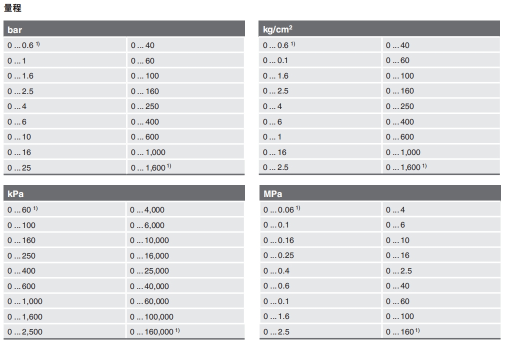Image resolution: width=509 pixels, height=344 pixels.
Task: Select the 0 ... 10,000 cell
Action: [x=149, y=240]
